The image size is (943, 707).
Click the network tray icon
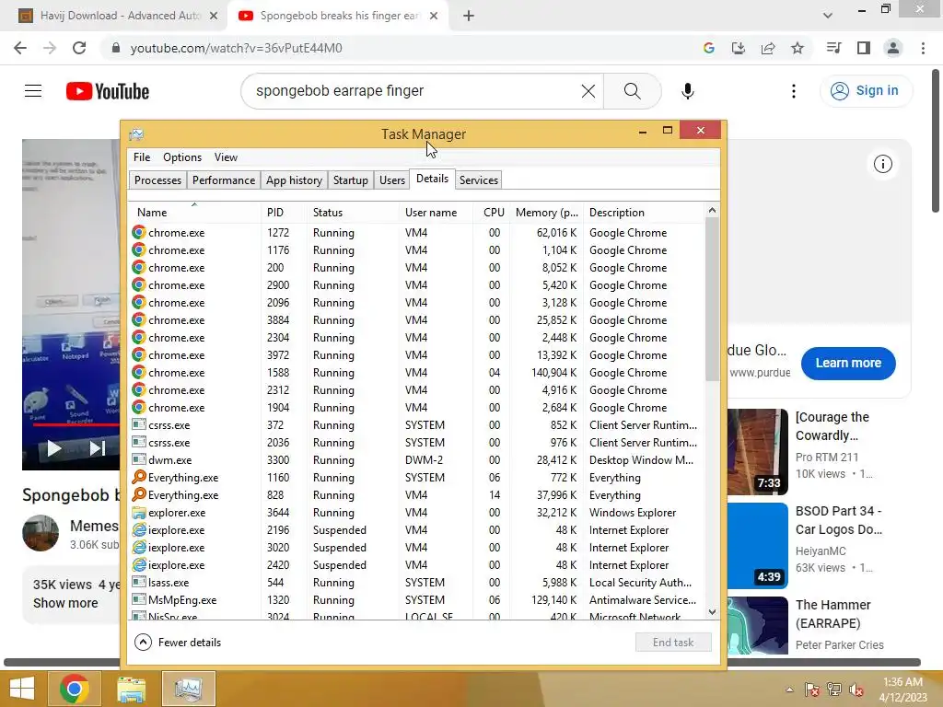click(834, 690)
